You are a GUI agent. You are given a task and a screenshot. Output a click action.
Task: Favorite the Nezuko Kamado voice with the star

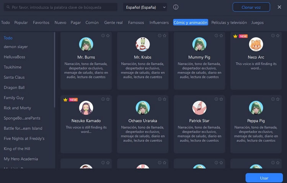tap(108, 99)
